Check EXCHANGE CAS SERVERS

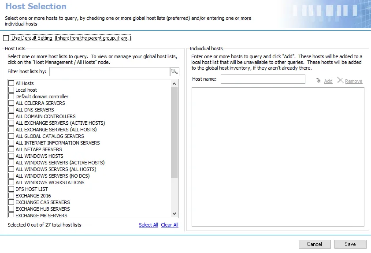tap(11, 202)
